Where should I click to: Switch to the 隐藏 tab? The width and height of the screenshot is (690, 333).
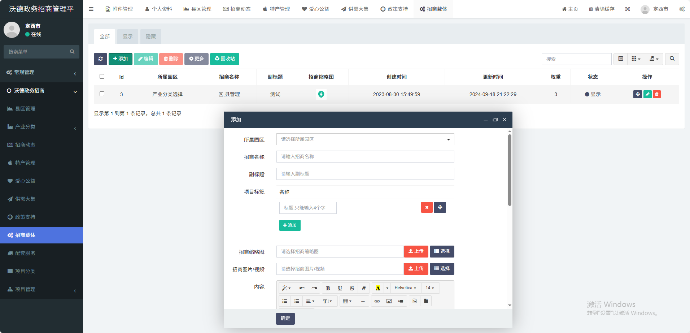150,36
